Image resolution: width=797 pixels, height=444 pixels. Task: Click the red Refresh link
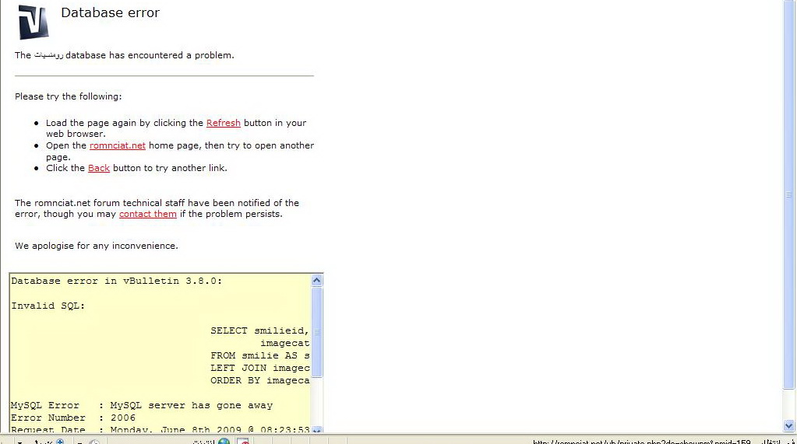pyautogui.click(x=223, y=123)
